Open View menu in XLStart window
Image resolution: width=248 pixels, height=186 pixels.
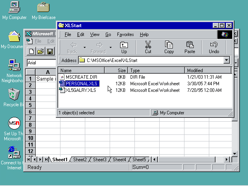click(95, 34)
